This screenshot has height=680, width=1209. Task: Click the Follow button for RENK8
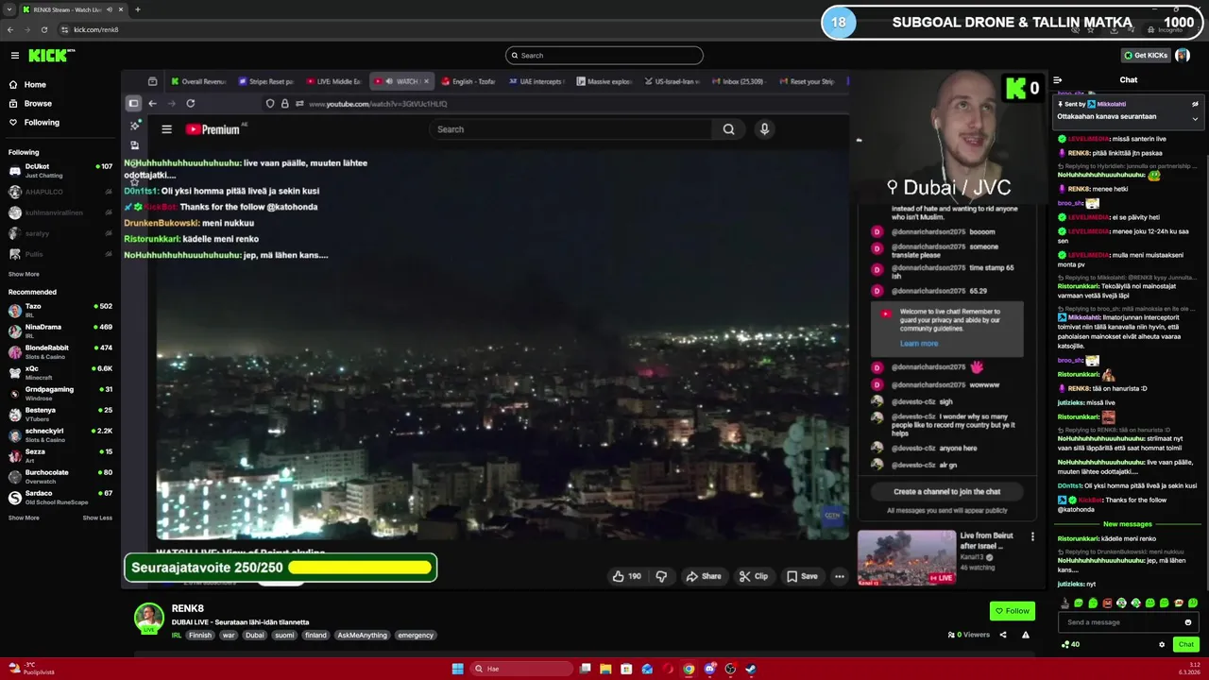pyautogui.click(x=1013, y=611)
